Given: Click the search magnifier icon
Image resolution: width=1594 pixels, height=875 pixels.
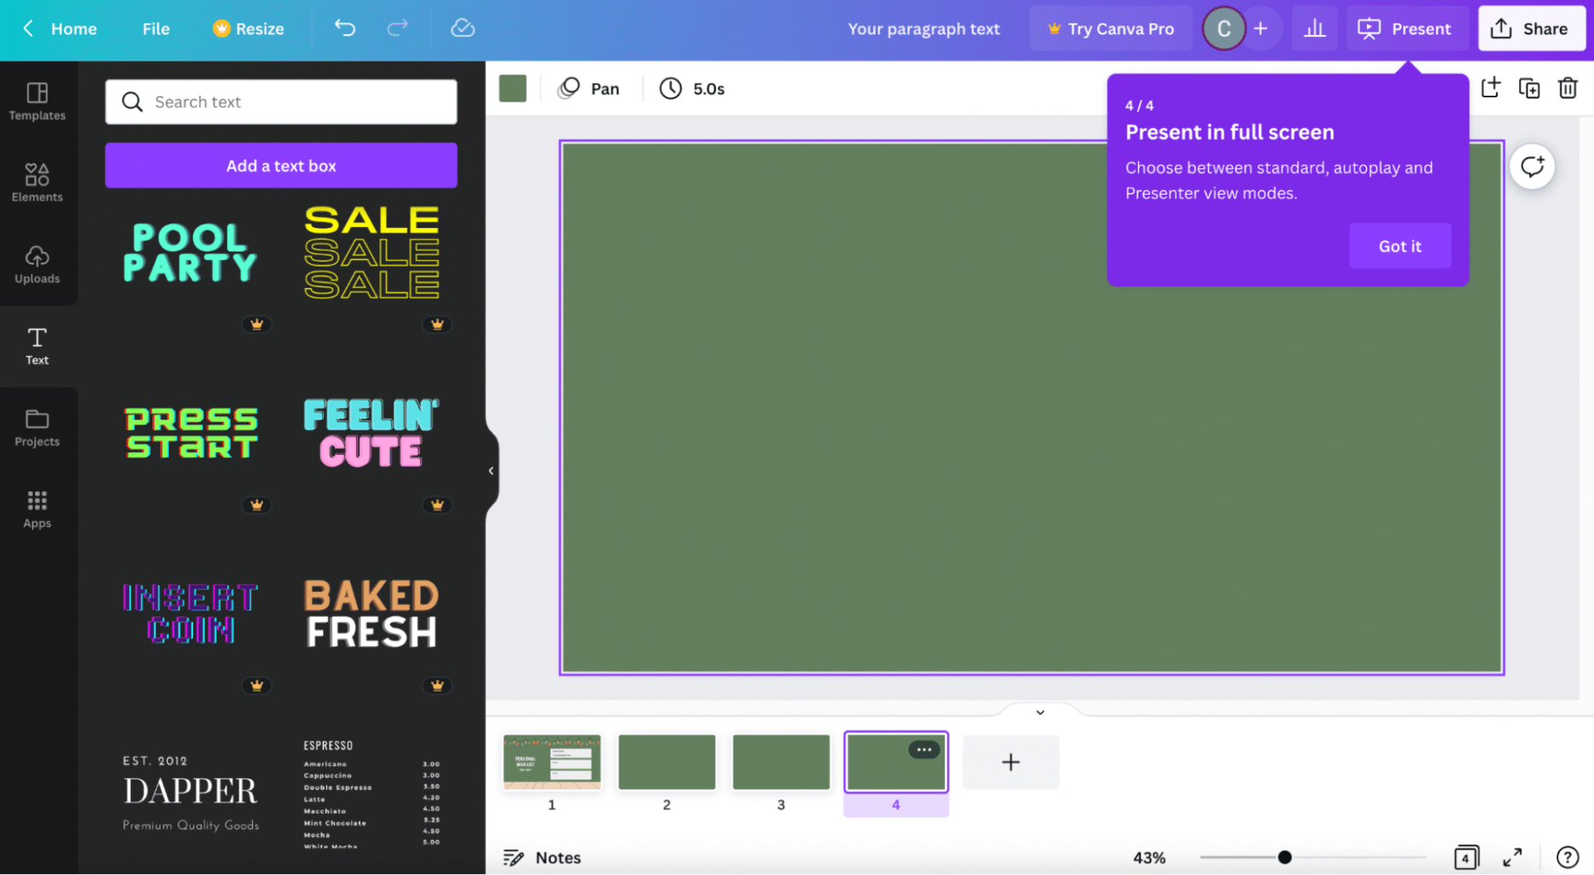Looking at the screenshot, I should pos(132,102).
